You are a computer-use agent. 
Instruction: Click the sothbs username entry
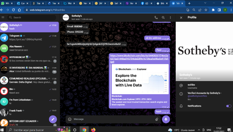pos(204,86)
